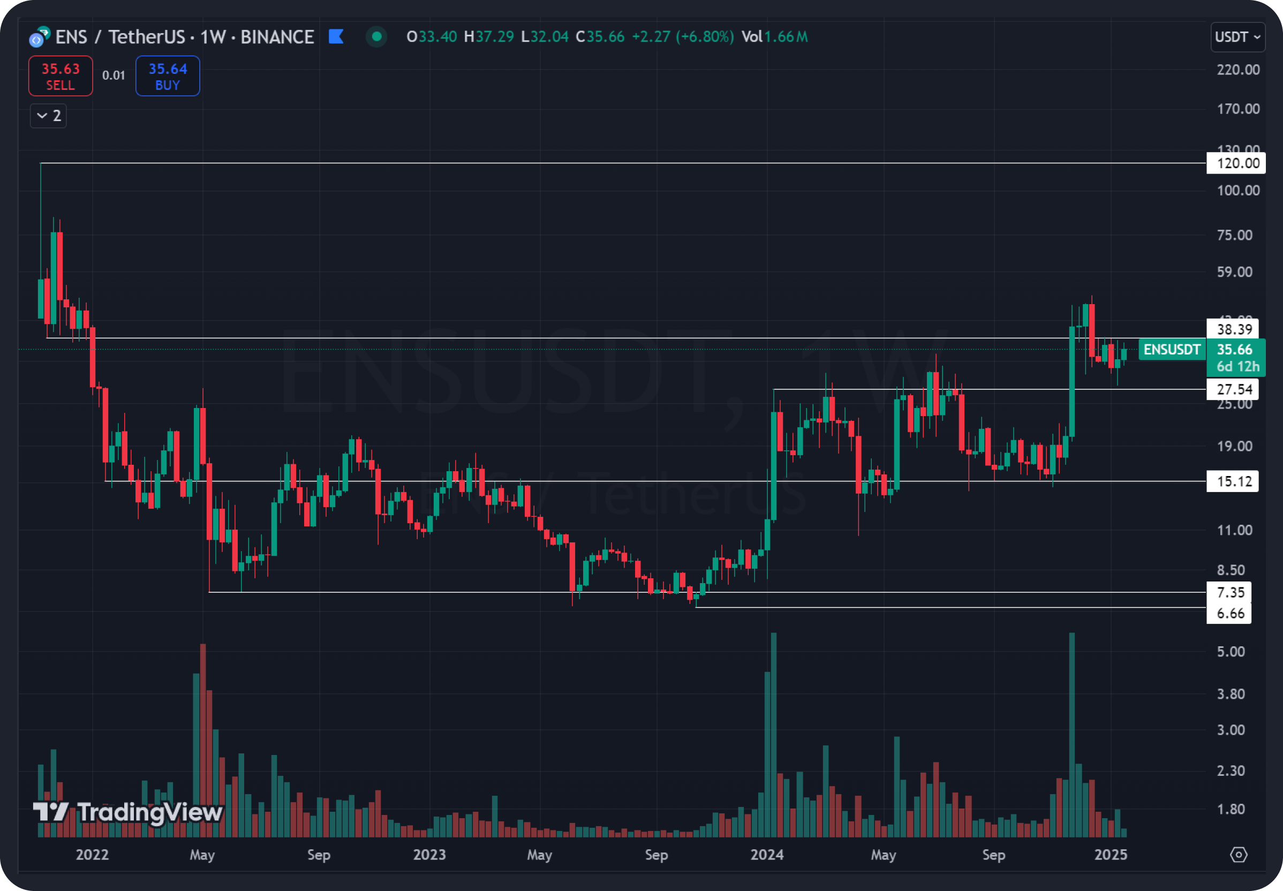
Task: Click the green market status dot
Action: click(377, 36)
